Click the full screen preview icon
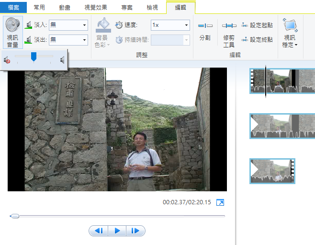The width and height of the screenshot is (315, 245). tap(220, 202)
